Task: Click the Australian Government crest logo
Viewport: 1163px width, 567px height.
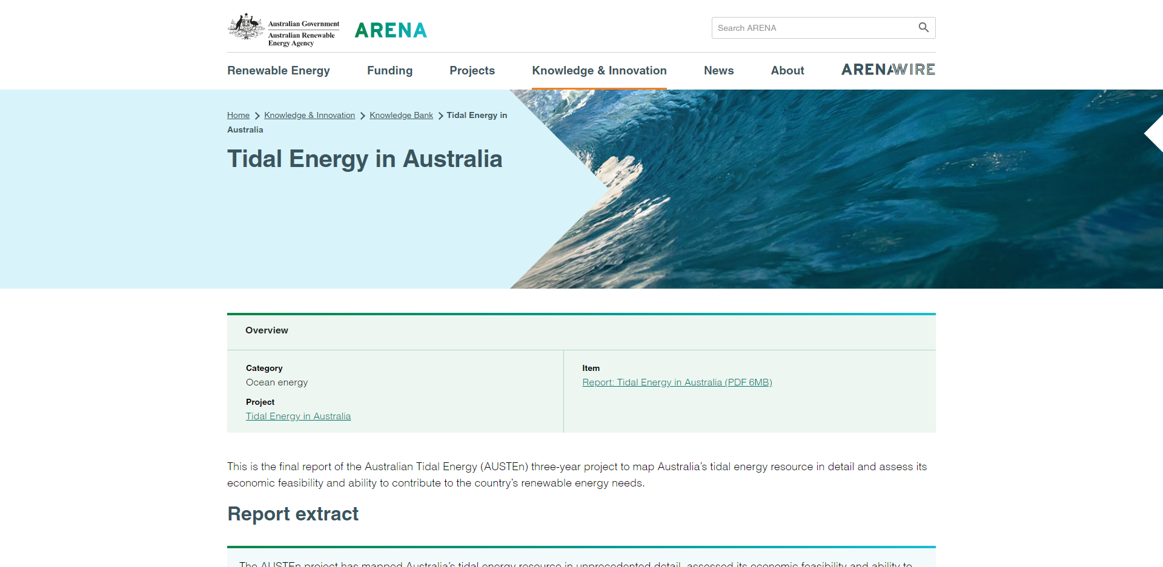Action: click(246, 27)
